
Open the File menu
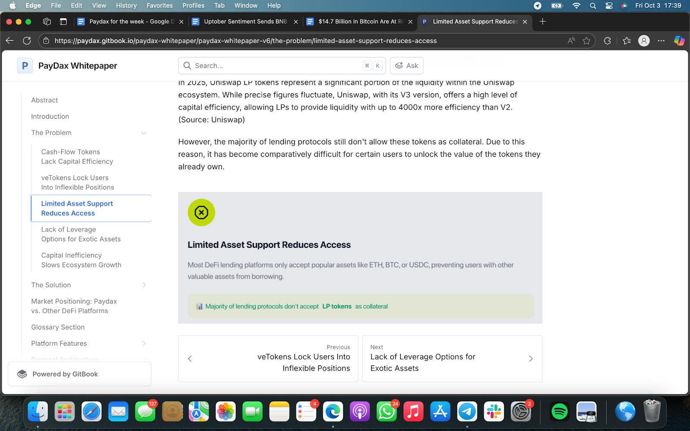(56, 6)
